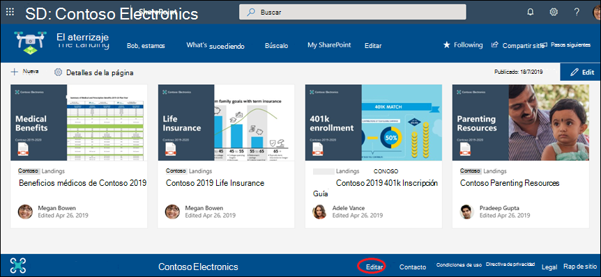Click the footer Contoso Electronics logo icon
601x277 pixels.
click(x=18, y=266)
